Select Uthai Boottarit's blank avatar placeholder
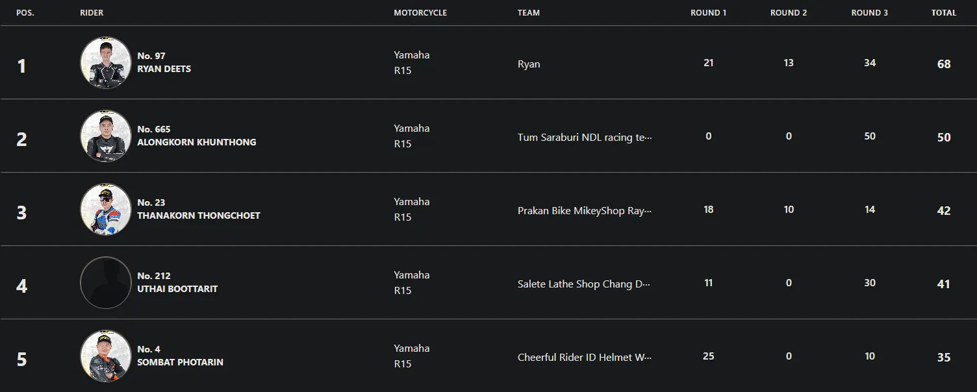 (105, 283)
